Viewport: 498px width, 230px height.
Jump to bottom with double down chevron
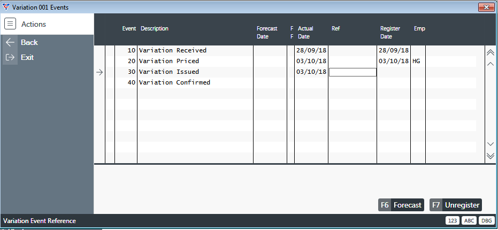coord(491,156)
